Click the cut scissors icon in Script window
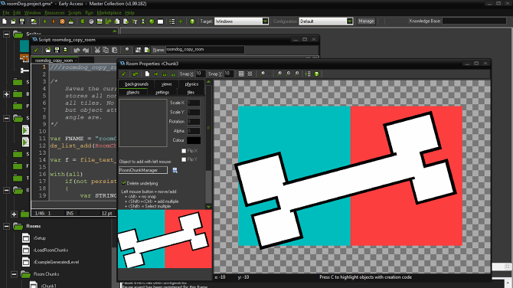This screenshot has width=513, height=288. [x=97, y=50]
